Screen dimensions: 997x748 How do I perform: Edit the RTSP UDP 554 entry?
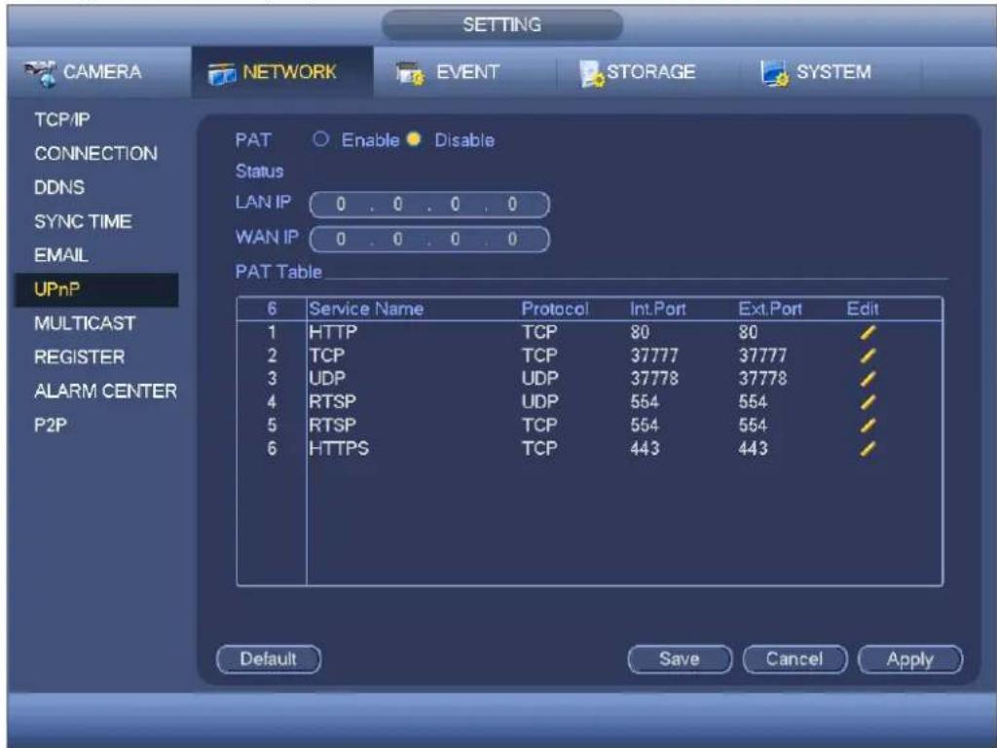coord(868,402)
